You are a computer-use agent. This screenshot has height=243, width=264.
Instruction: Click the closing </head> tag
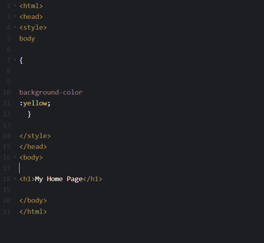tap(33, 146)
